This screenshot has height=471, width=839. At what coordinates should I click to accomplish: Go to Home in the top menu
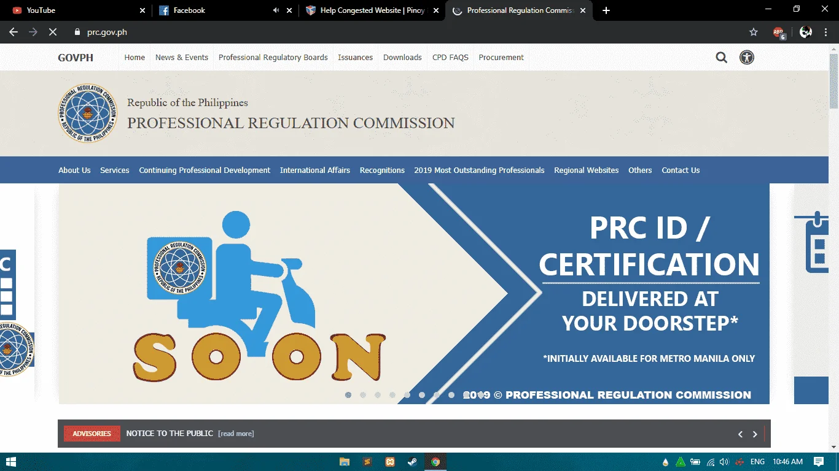click(x=135, y=58)
